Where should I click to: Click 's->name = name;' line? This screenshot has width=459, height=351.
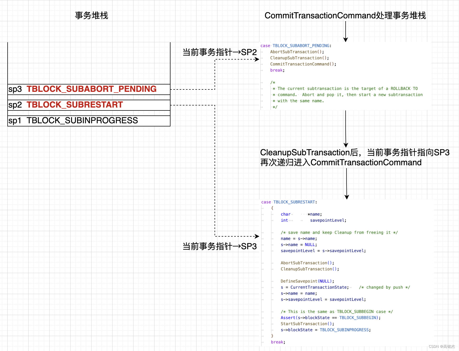(x=299, y=294)
